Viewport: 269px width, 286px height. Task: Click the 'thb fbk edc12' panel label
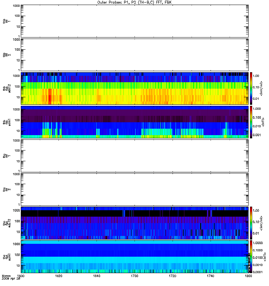[6, 88]
